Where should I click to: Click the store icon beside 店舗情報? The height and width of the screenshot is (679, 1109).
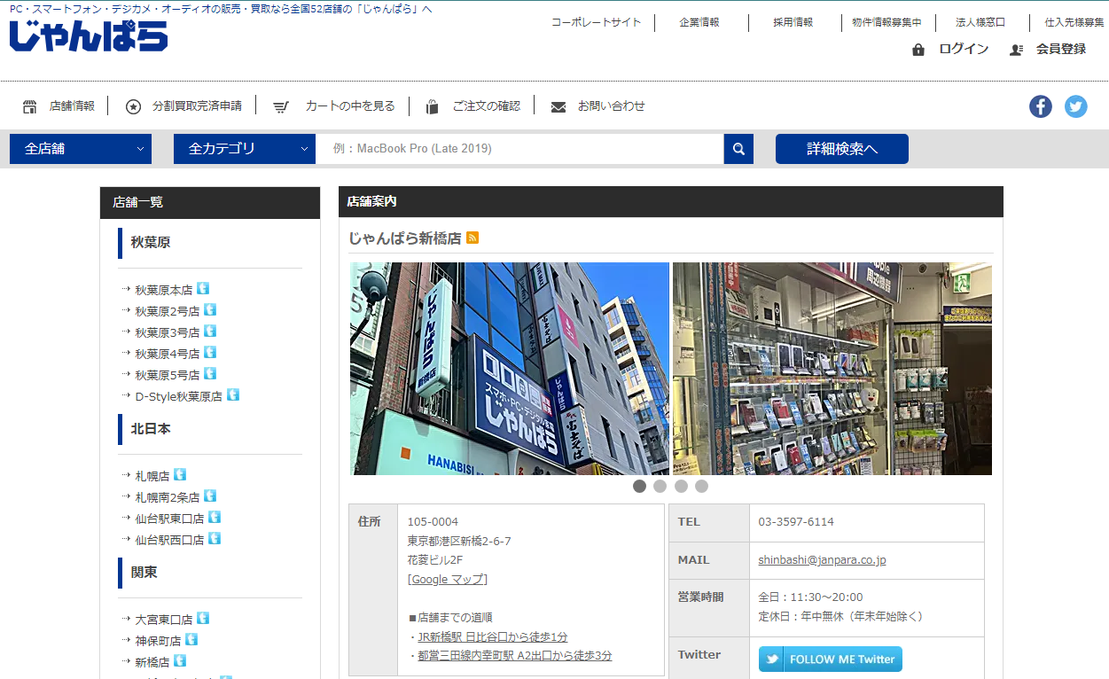(x=30, y=106)
